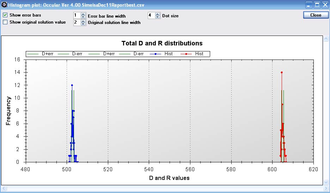Minimize the Histogram plot window
330x193 pixels.
[x=309, y=5]
